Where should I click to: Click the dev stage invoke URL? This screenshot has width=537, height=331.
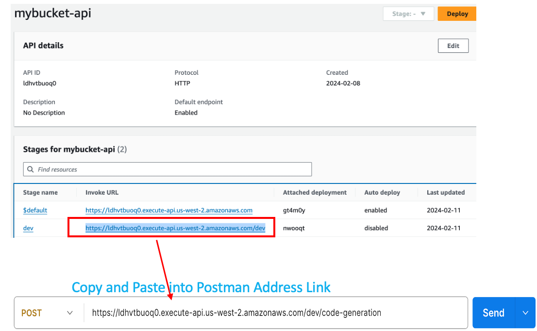[x=175, y=228]
